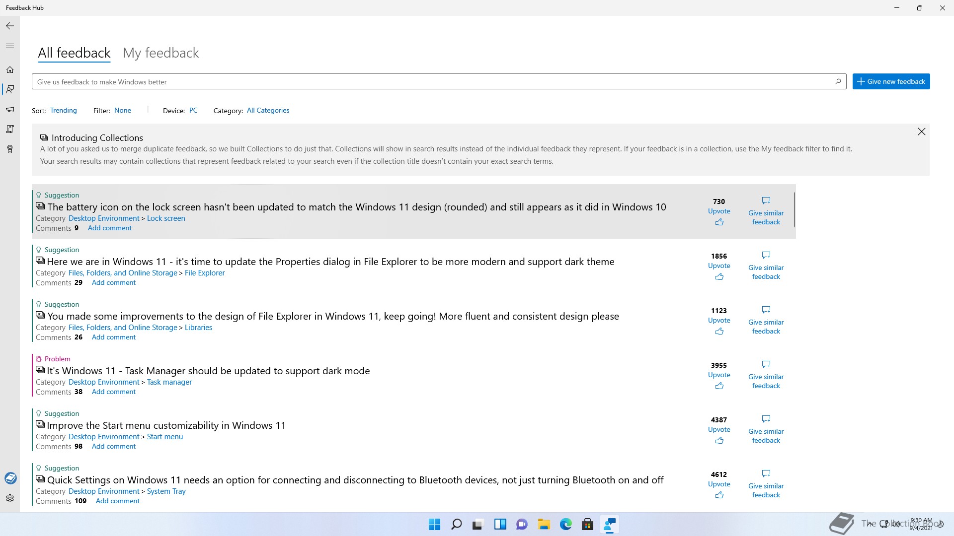Open the hamburger navigation menu
Screen dimensions: 954x536
[10, 46]
